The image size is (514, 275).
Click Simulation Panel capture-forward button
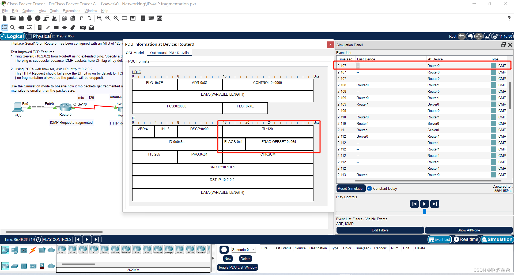point(435,204)
